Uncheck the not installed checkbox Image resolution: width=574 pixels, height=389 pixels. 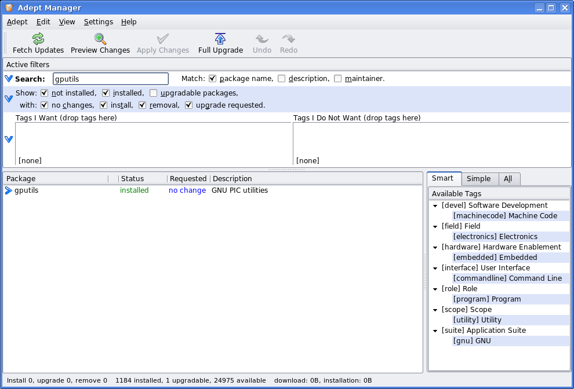(x=45, y=93)
